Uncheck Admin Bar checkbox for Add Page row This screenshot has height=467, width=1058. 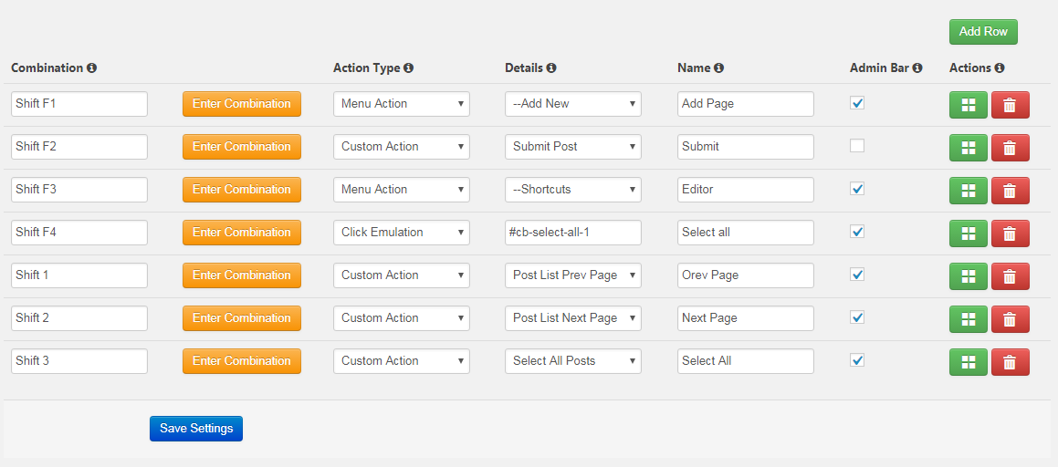click(857, 103)
